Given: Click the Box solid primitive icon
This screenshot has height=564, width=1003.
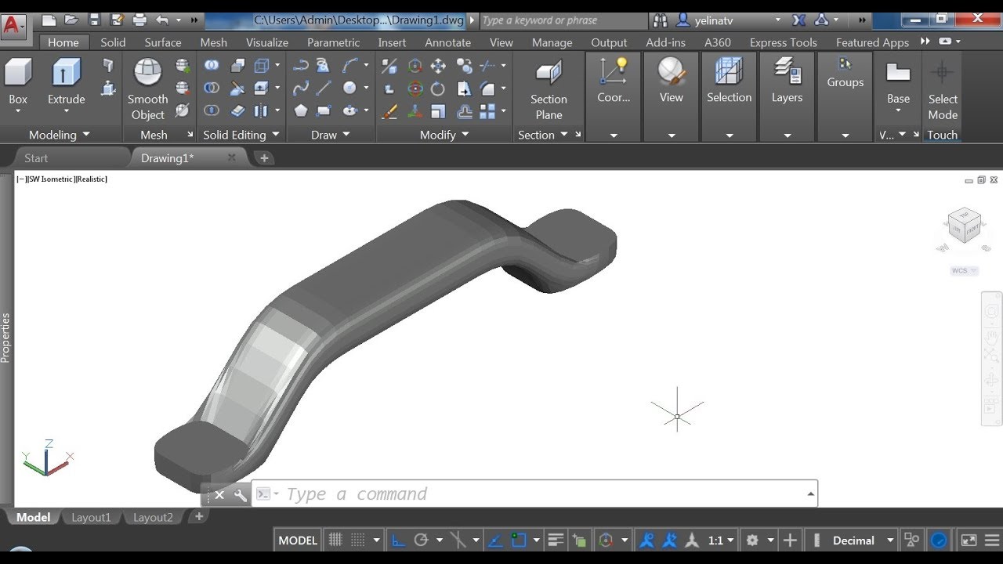Looking at the screenshot, I should [18, 82].
